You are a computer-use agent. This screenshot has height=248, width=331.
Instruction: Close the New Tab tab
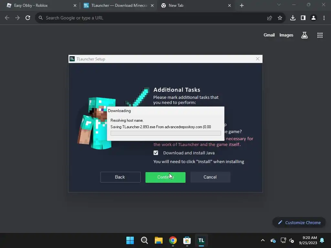coord(230,5)
